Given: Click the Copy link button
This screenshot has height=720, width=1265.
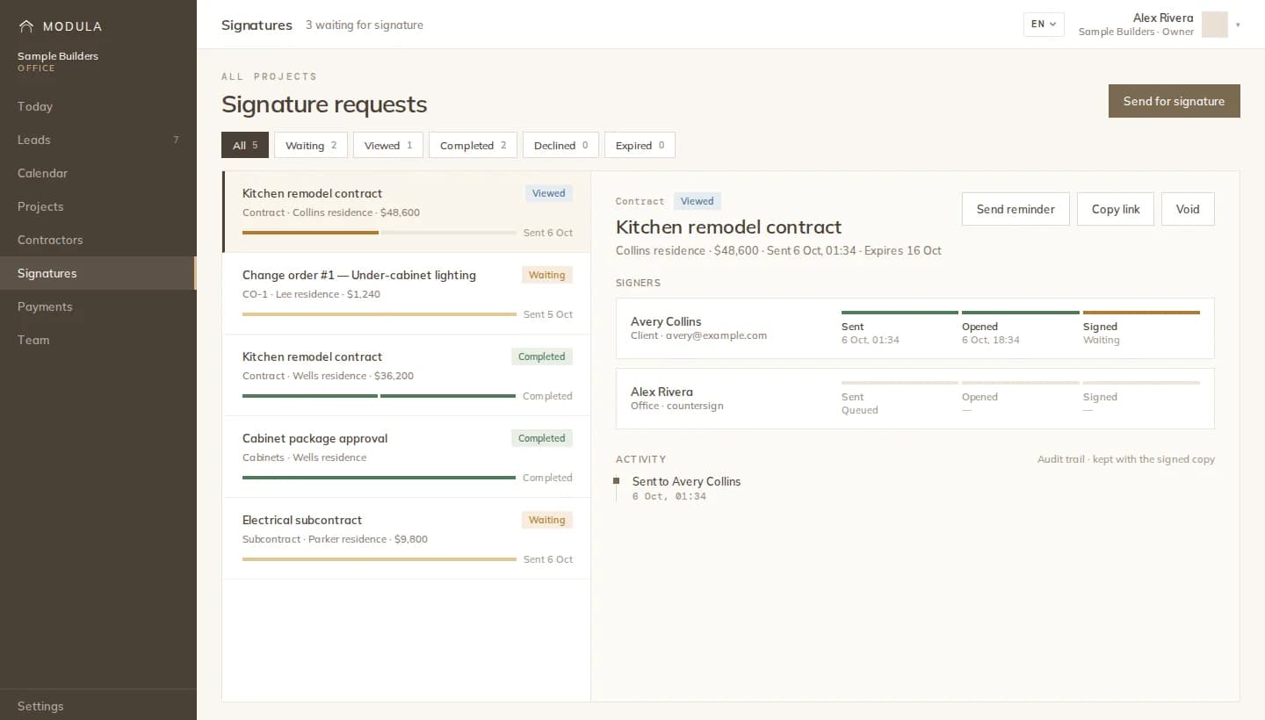Looking at the screenshot, I should pyautogui.click(x=1116, y=209).
